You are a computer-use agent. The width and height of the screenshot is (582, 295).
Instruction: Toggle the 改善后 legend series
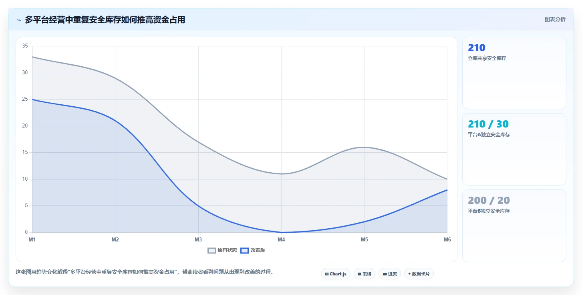tap(253, 251)
